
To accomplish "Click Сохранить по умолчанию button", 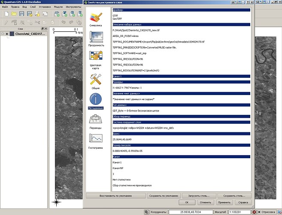I will coord(164,196).
